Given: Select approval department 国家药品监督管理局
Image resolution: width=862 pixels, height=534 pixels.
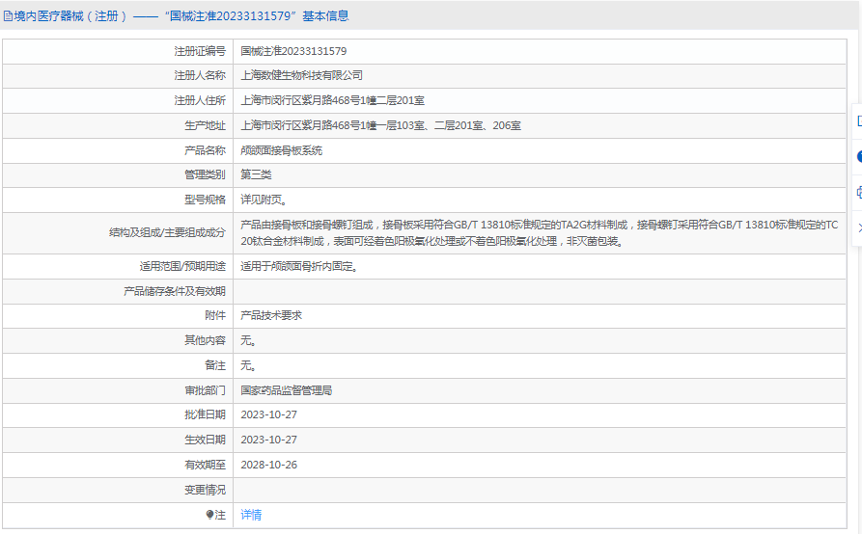Looking at the screenshot, I should tap(286, 390).
